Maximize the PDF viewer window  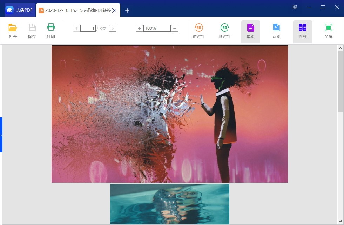coord(323,7)
